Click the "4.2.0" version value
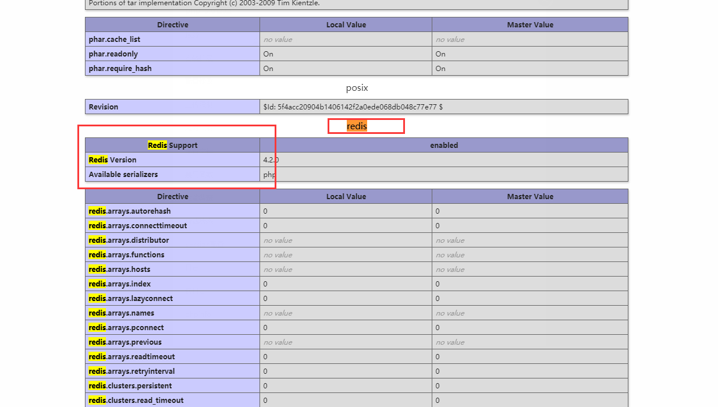The image size is (718, 407). (271, 160)
